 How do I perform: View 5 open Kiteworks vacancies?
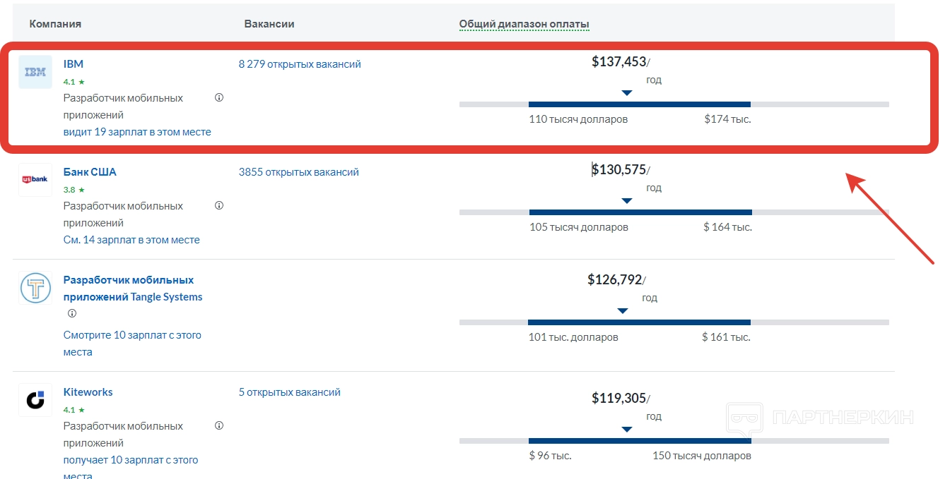pyautogui.click(x=290, y=392)
